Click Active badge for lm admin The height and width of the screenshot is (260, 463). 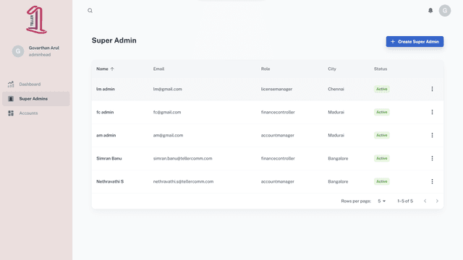381,89
